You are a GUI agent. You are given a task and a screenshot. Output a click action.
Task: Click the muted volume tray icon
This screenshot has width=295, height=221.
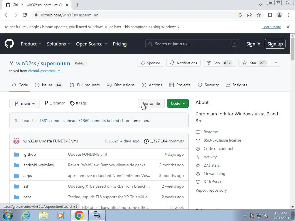pyautogui.click(x=266, y=216)
